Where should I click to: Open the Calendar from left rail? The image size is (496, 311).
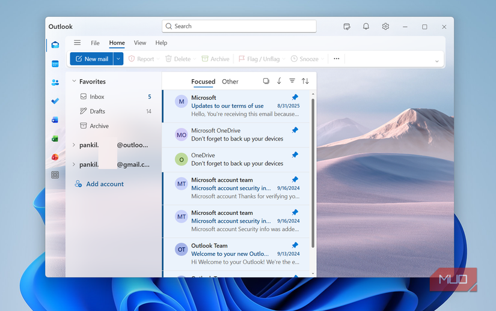(55, 64)
